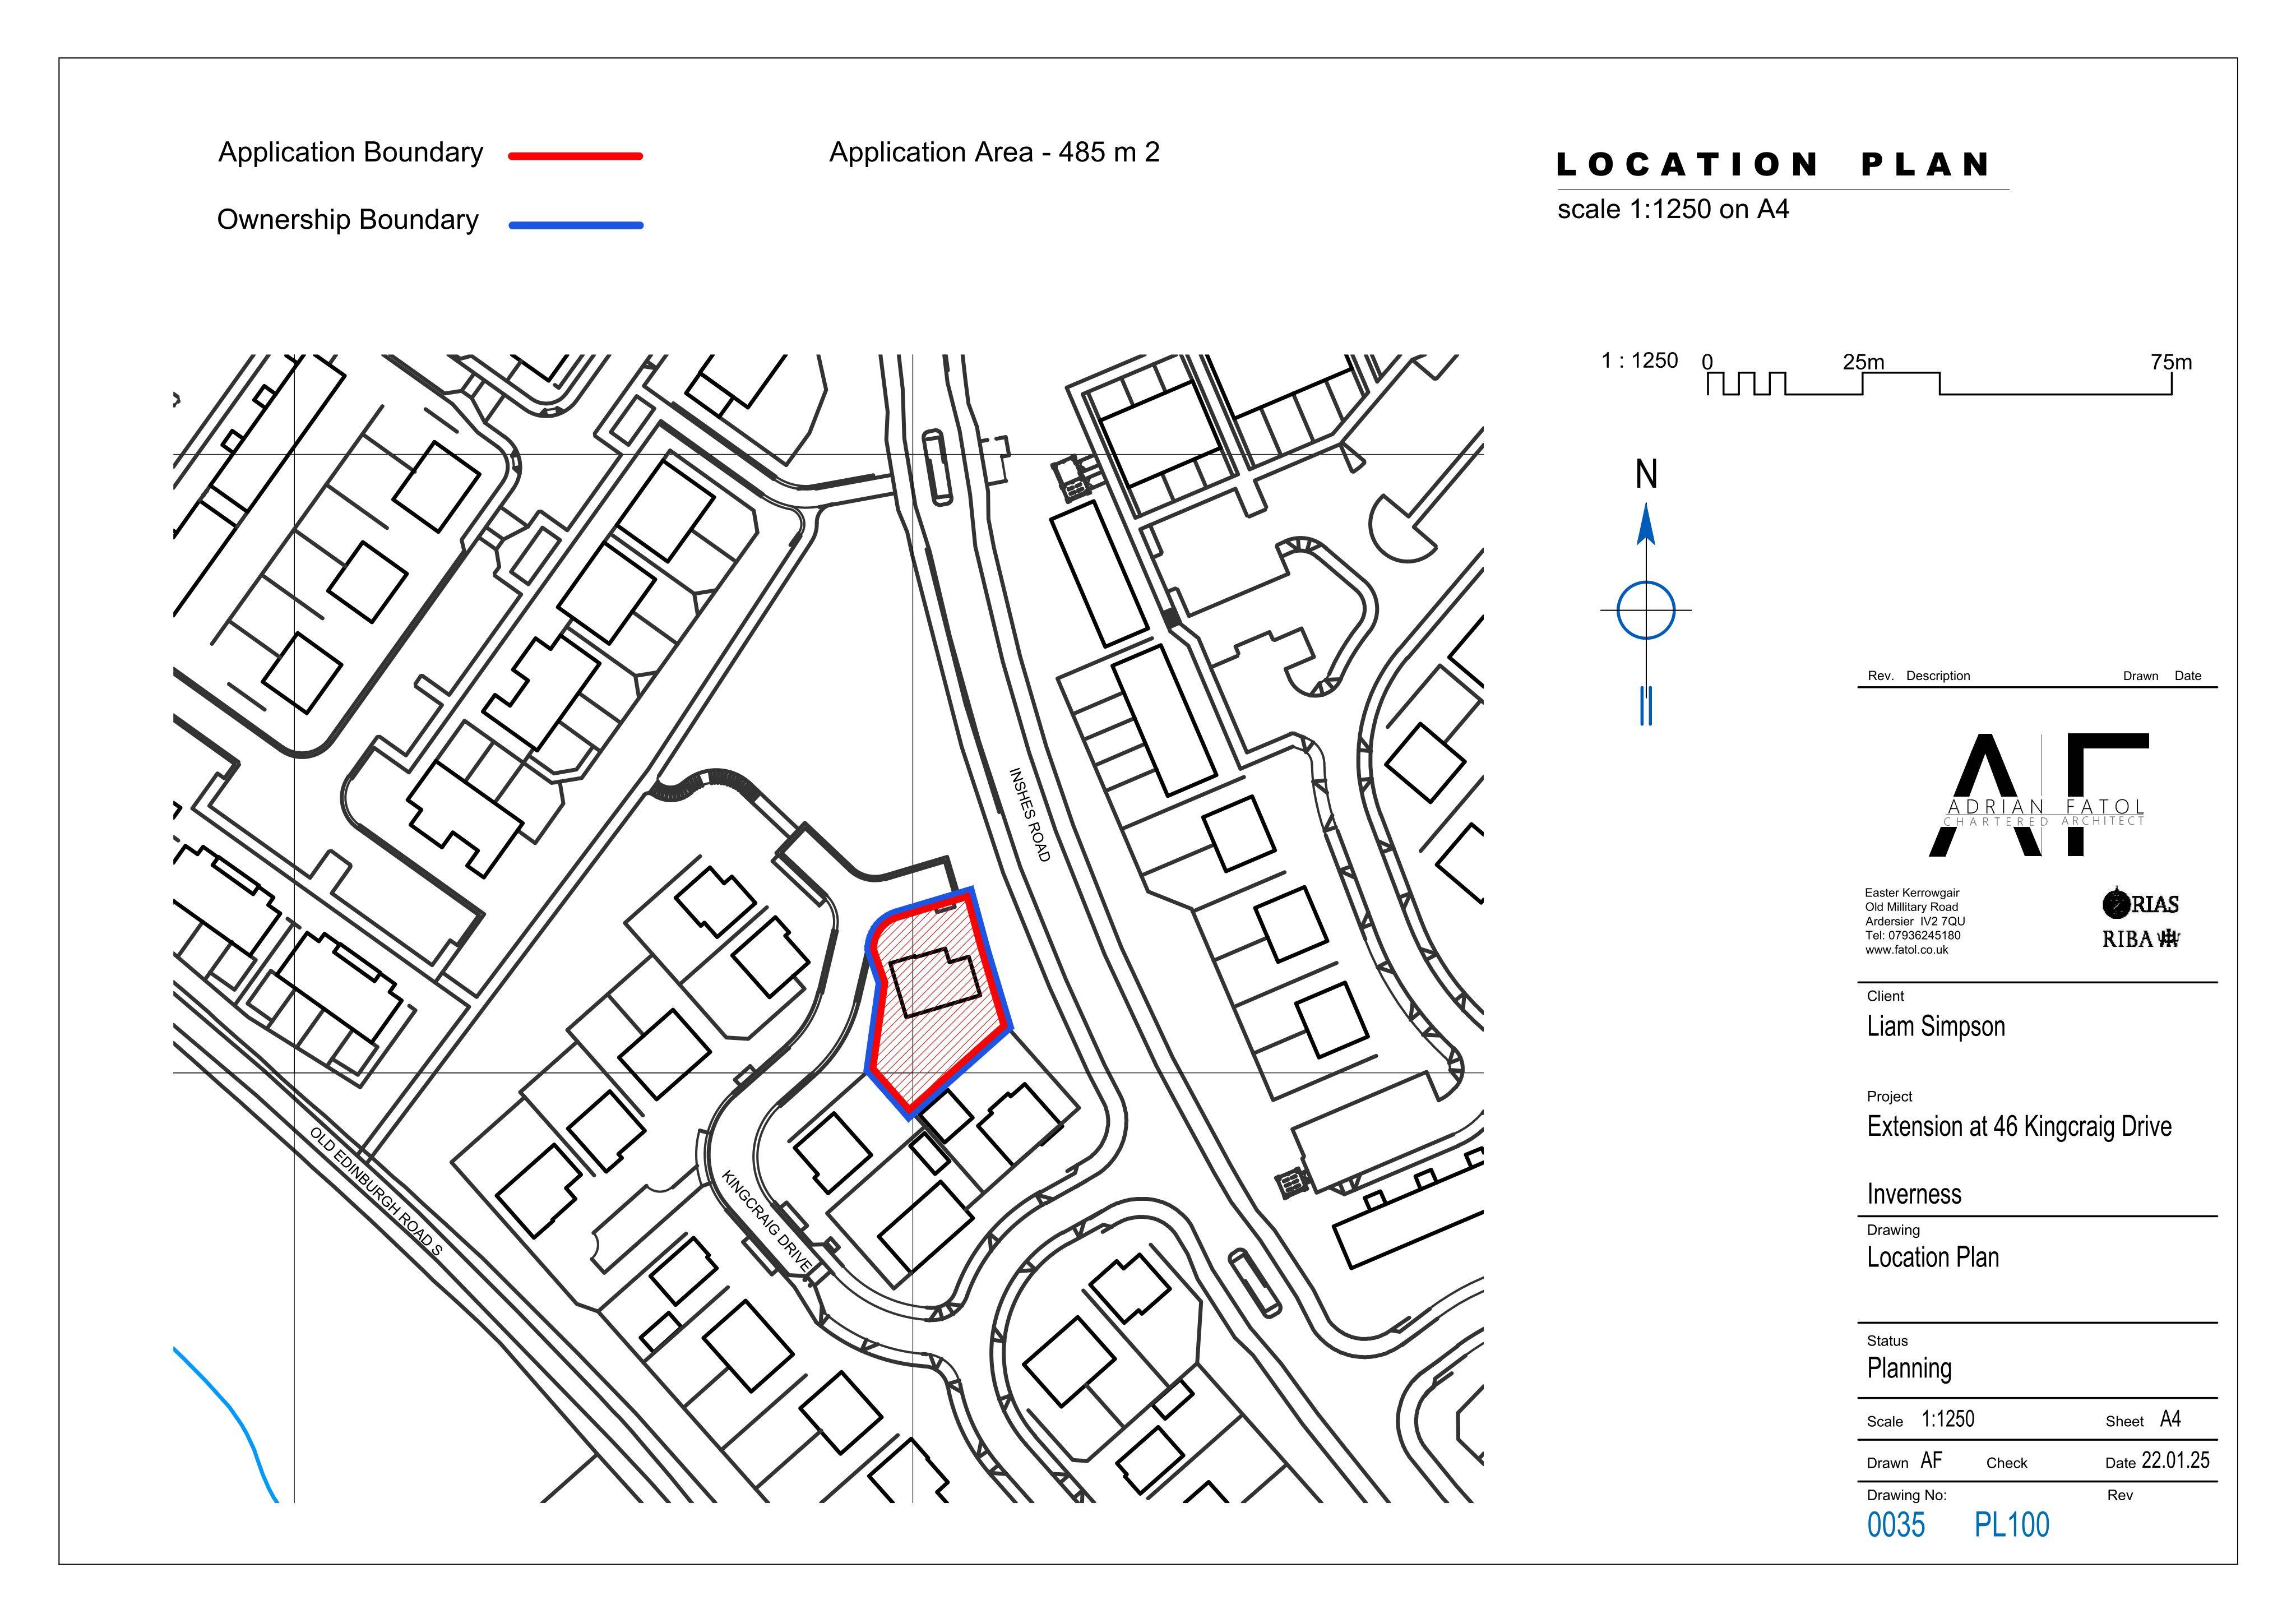
Task: Click the 'Ownership Boundary' label
Action: (348, 220)
